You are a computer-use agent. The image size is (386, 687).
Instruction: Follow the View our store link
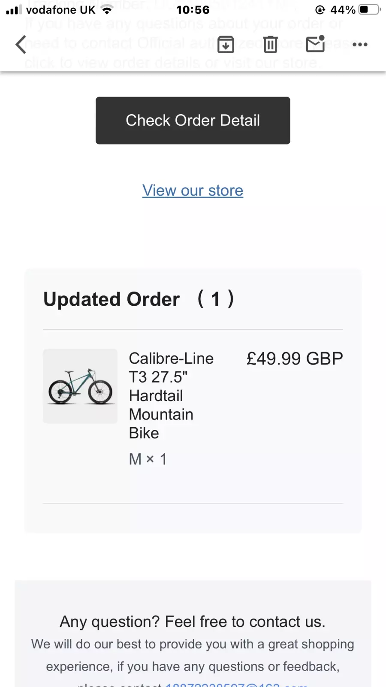[193, 190]
